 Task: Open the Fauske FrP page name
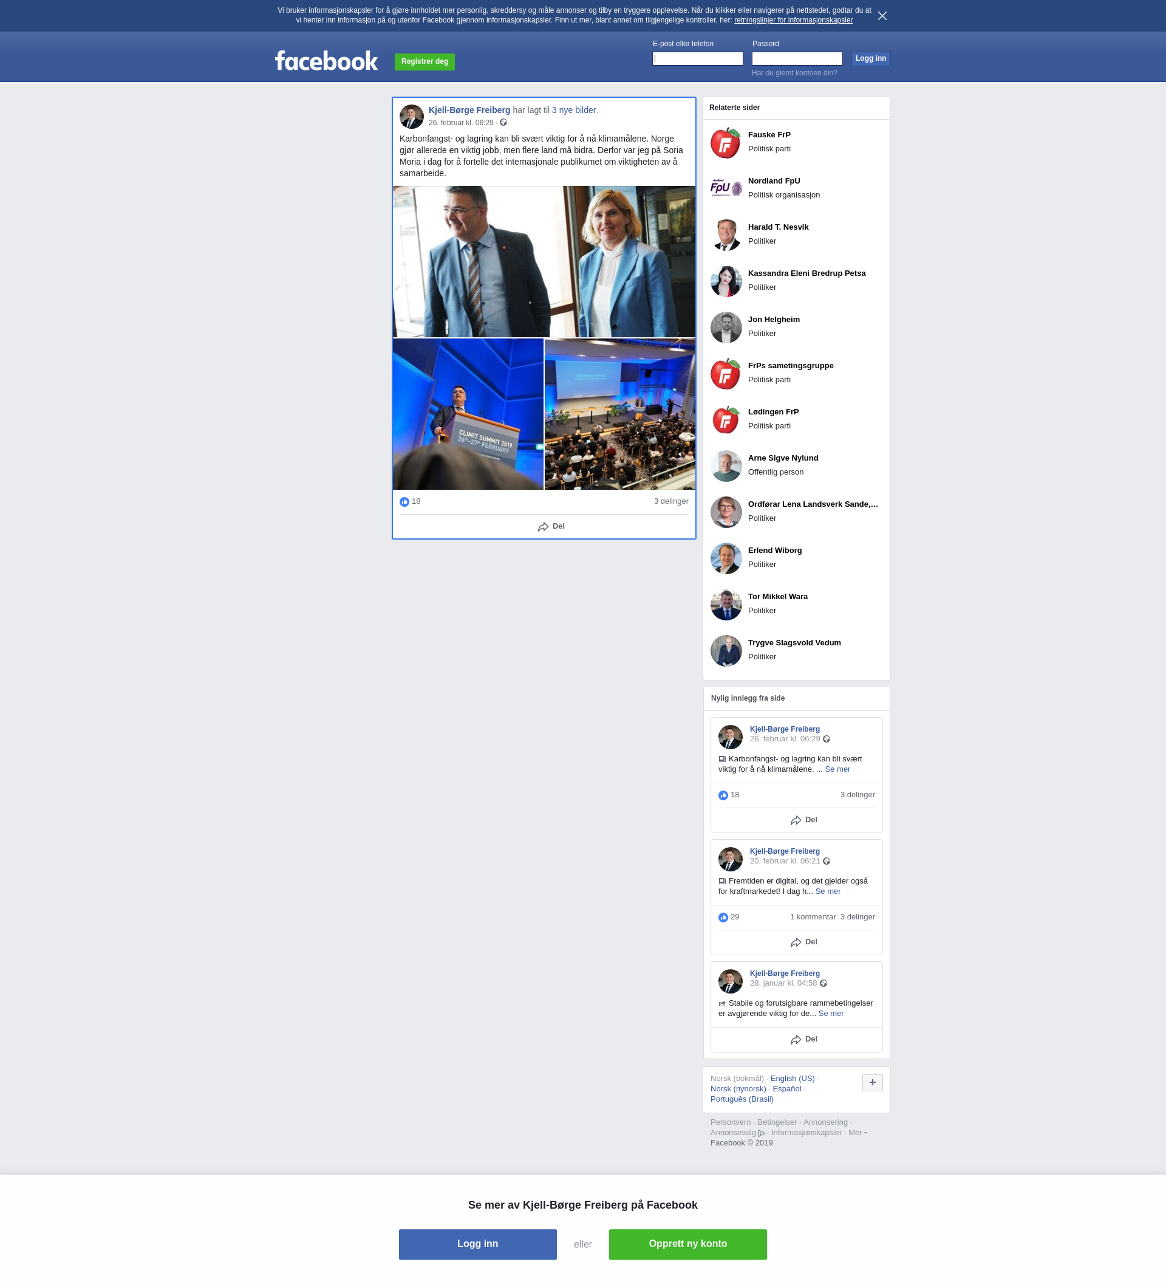coord(769,135)
